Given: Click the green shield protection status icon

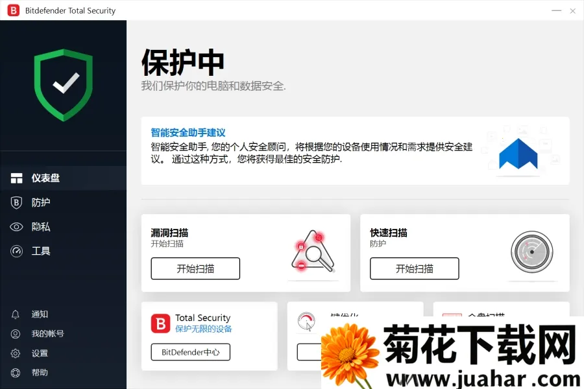Looking at the screenshot, I should (64, 84).
